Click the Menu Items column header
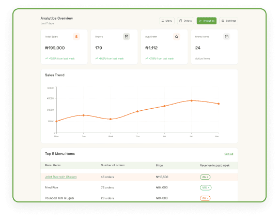279x219 pixels. click(53, 165)
